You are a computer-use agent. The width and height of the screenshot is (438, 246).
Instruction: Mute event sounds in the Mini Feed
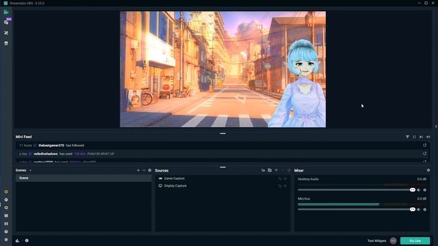(428, 137)
